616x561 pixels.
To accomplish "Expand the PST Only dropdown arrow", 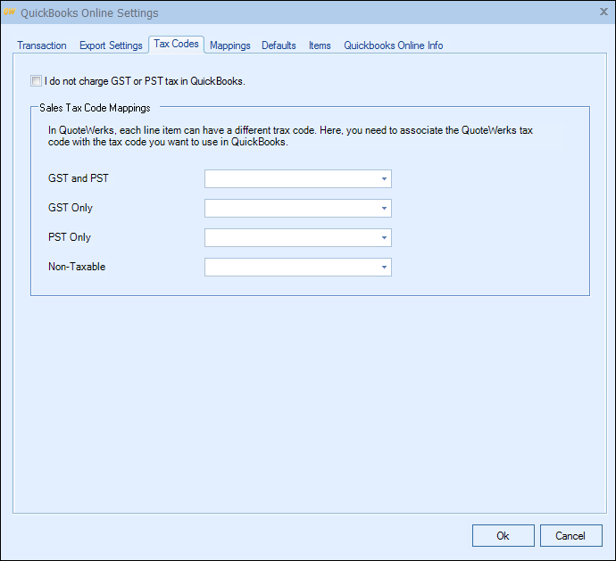I will pos(384,238).
